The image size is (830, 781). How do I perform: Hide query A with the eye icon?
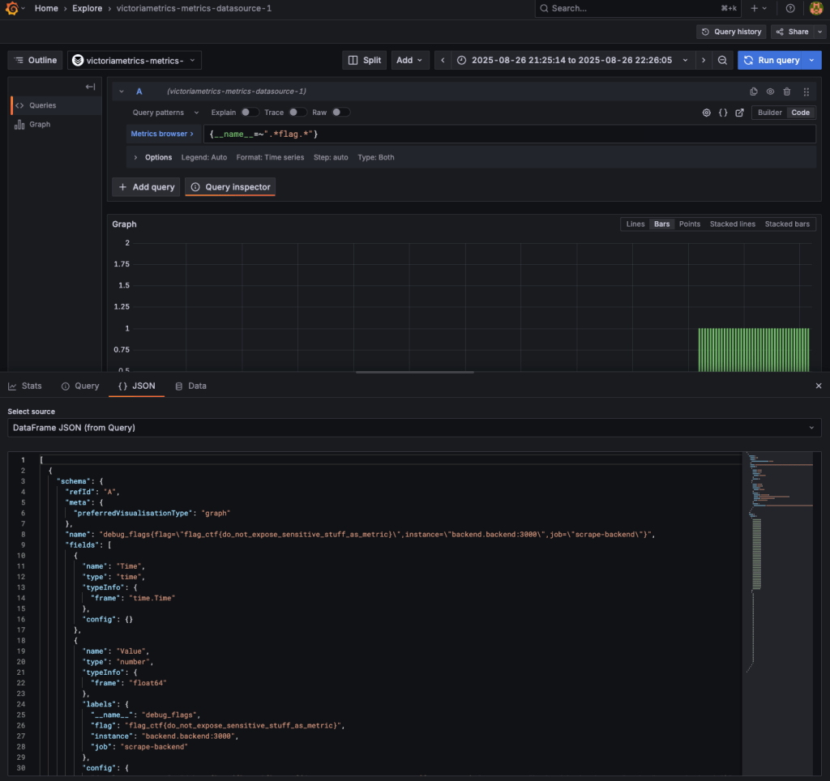click(x=770, y=92)
